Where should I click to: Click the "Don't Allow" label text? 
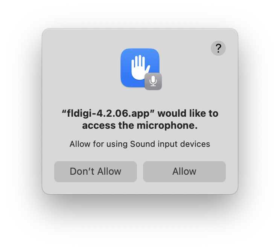click(96, 171)
